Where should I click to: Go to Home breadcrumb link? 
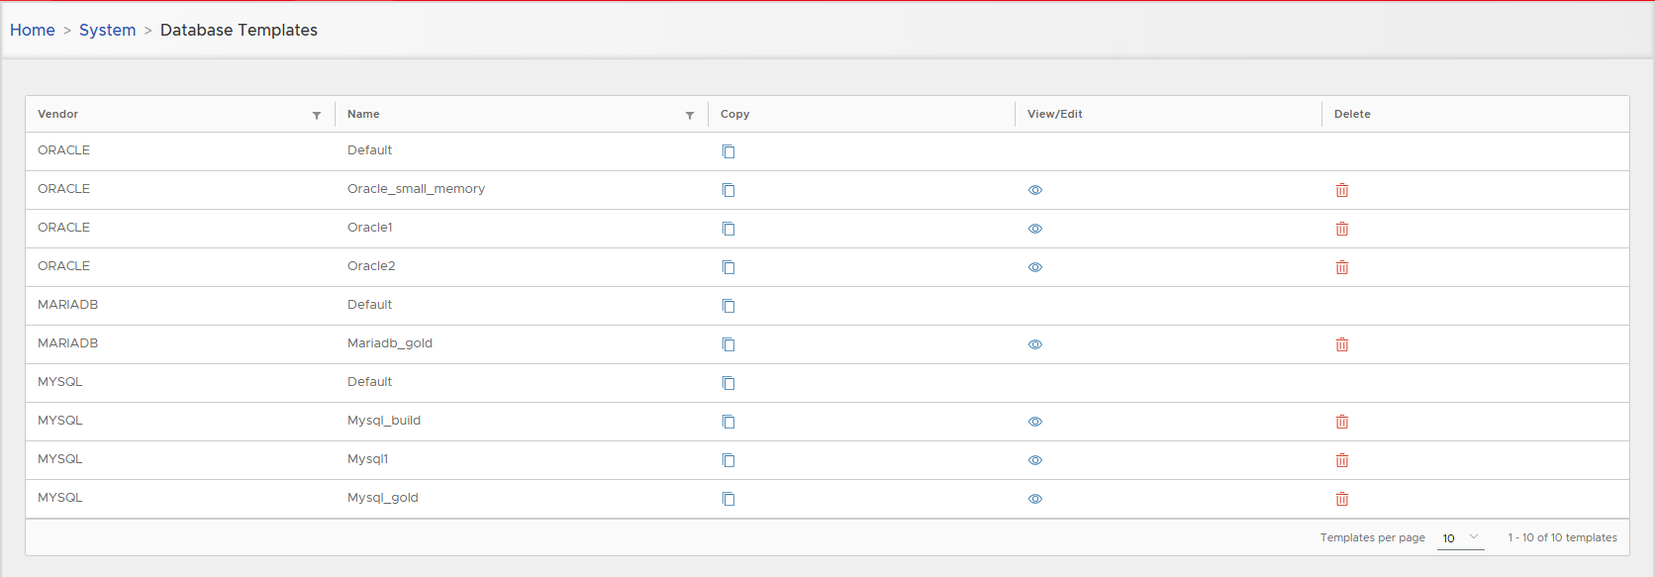pos(33,30)
